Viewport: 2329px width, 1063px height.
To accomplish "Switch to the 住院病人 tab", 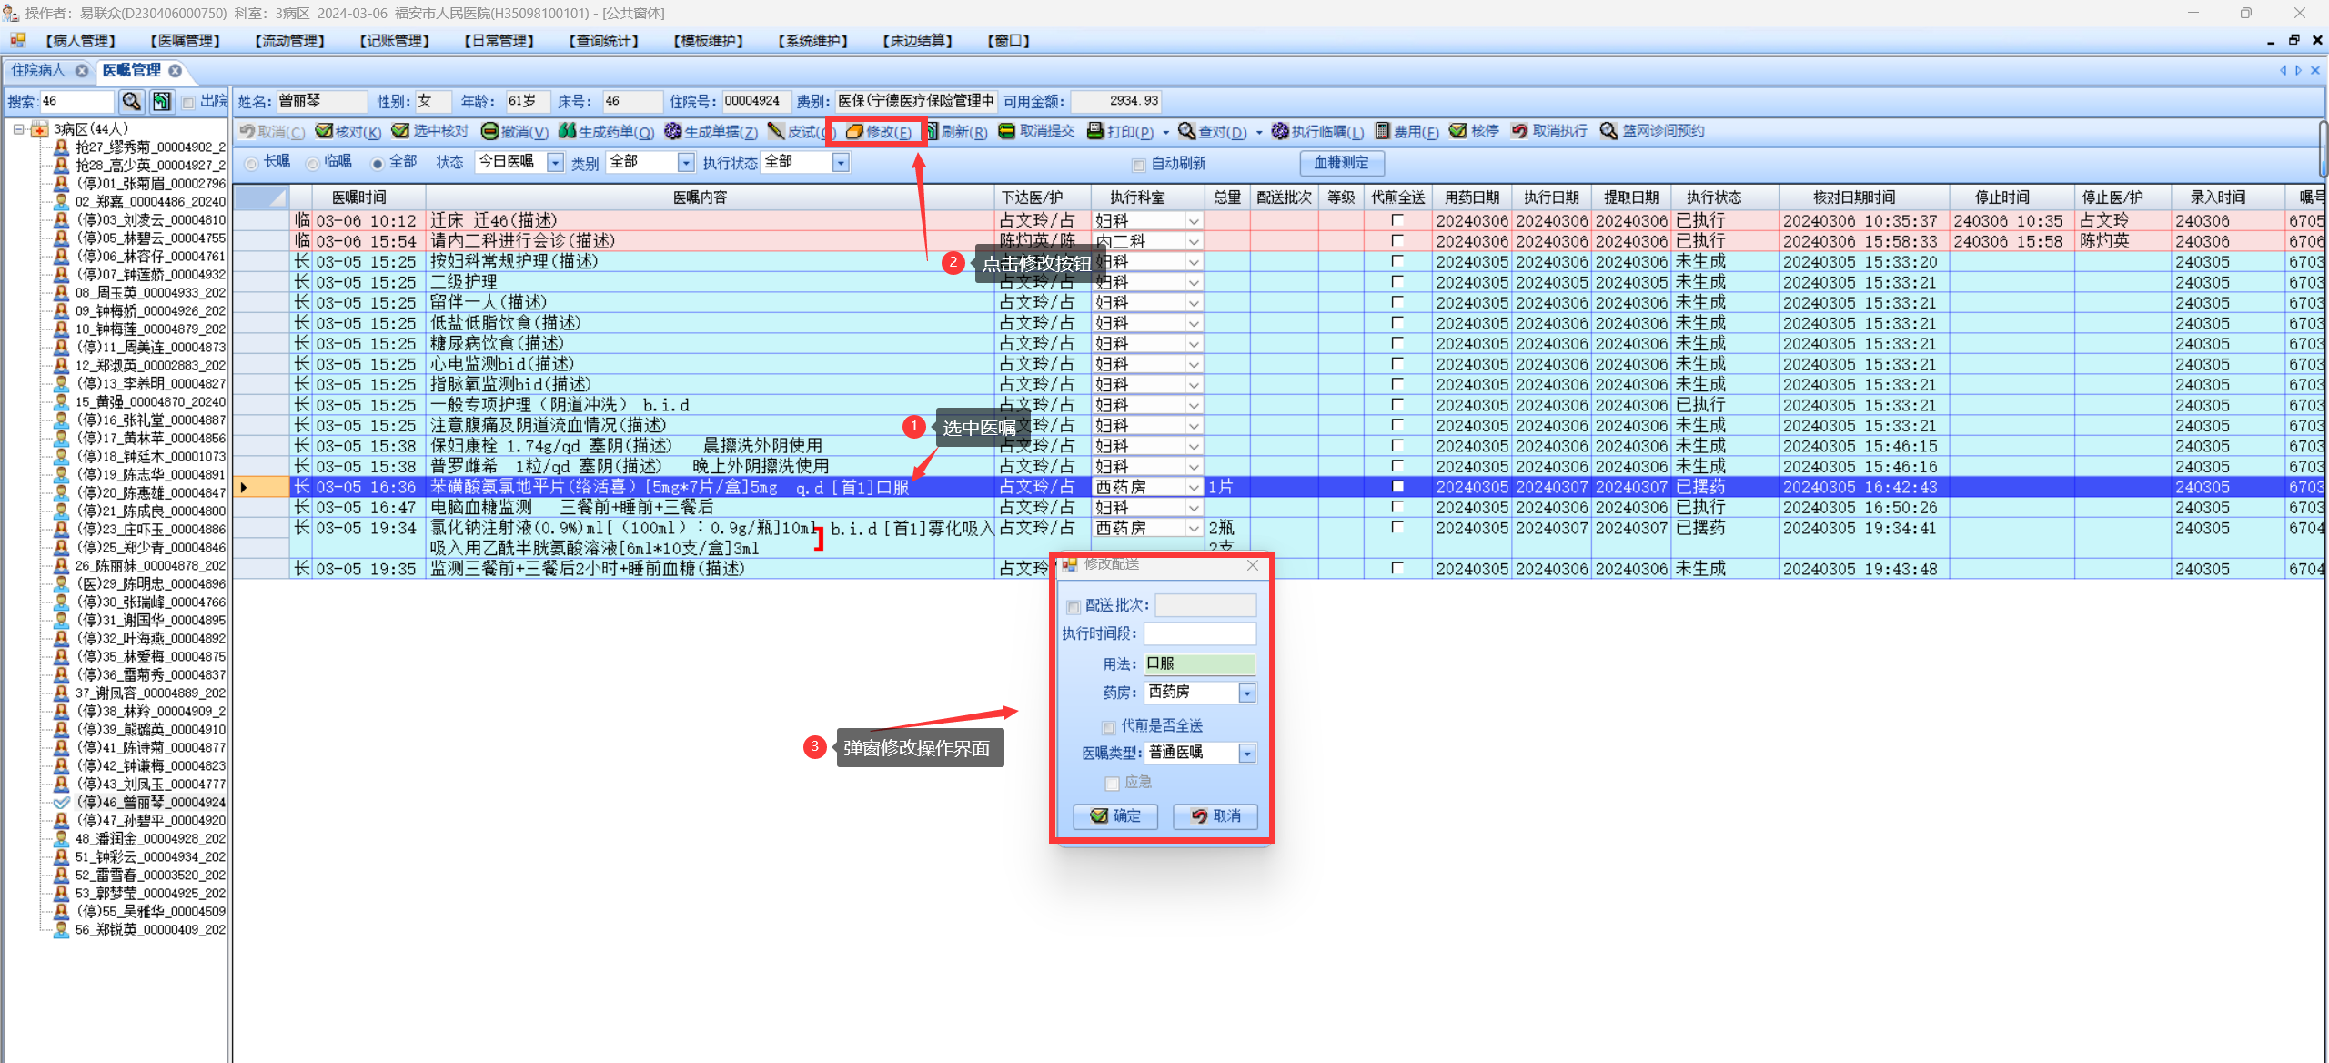I will click(38, 70).
